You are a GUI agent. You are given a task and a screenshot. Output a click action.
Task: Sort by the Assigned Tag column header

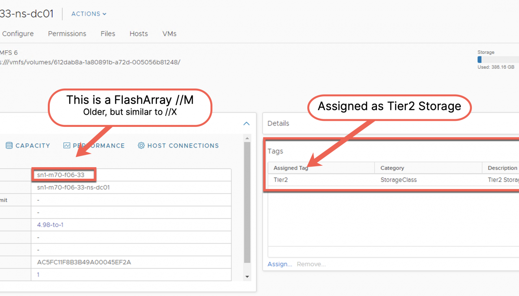[291, 168]
